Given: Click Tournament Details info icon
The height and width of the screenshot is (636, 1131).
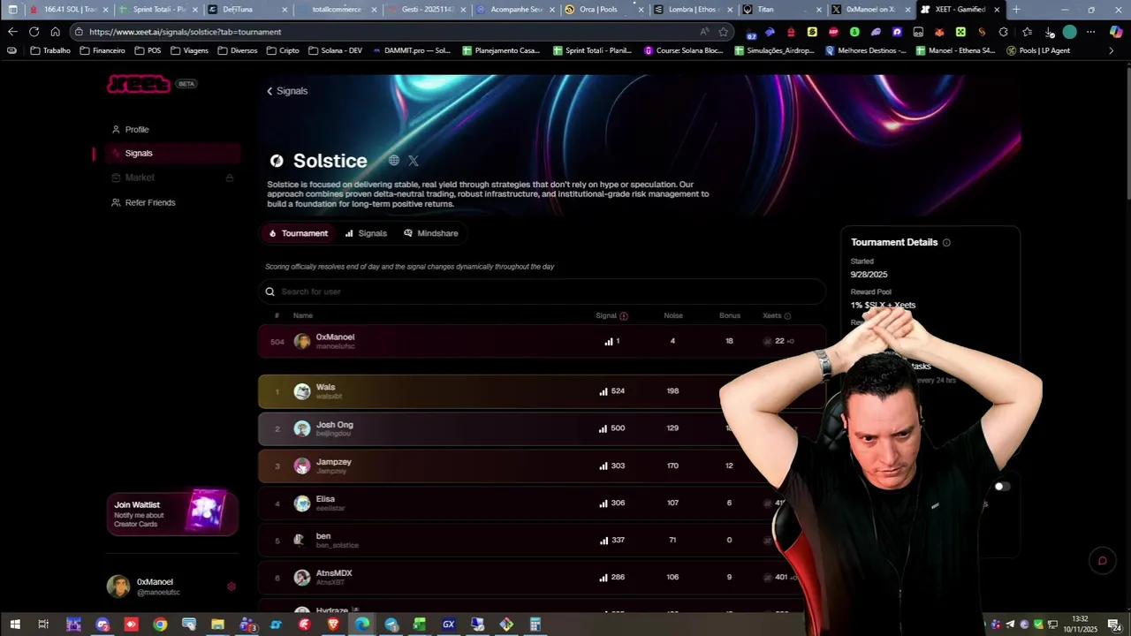Looking at the screenshot, I should click(x=946, y=243).
